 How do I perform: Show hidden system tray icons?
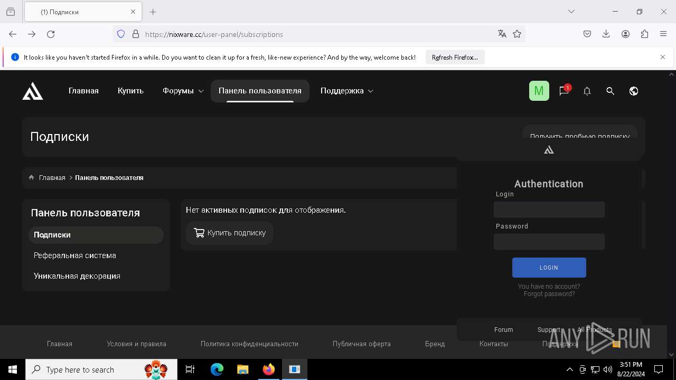[x=569, y=369]
